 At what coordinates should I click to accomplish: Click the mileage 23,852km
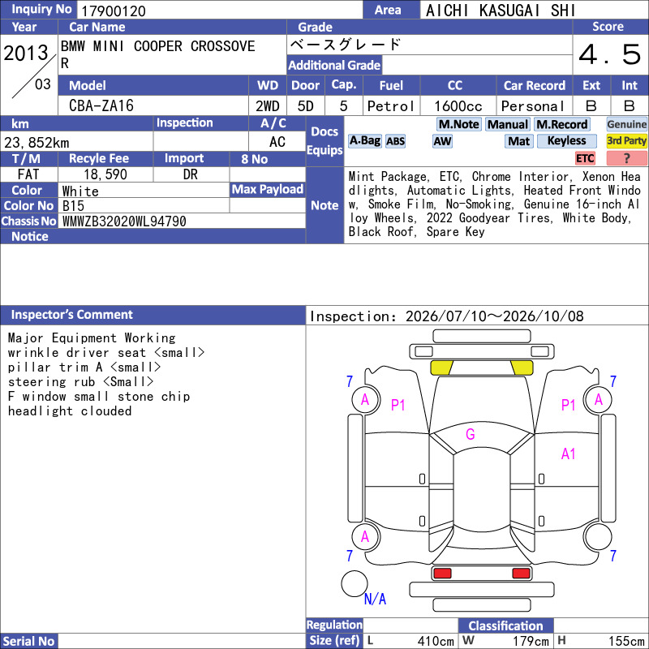point(37,143)
